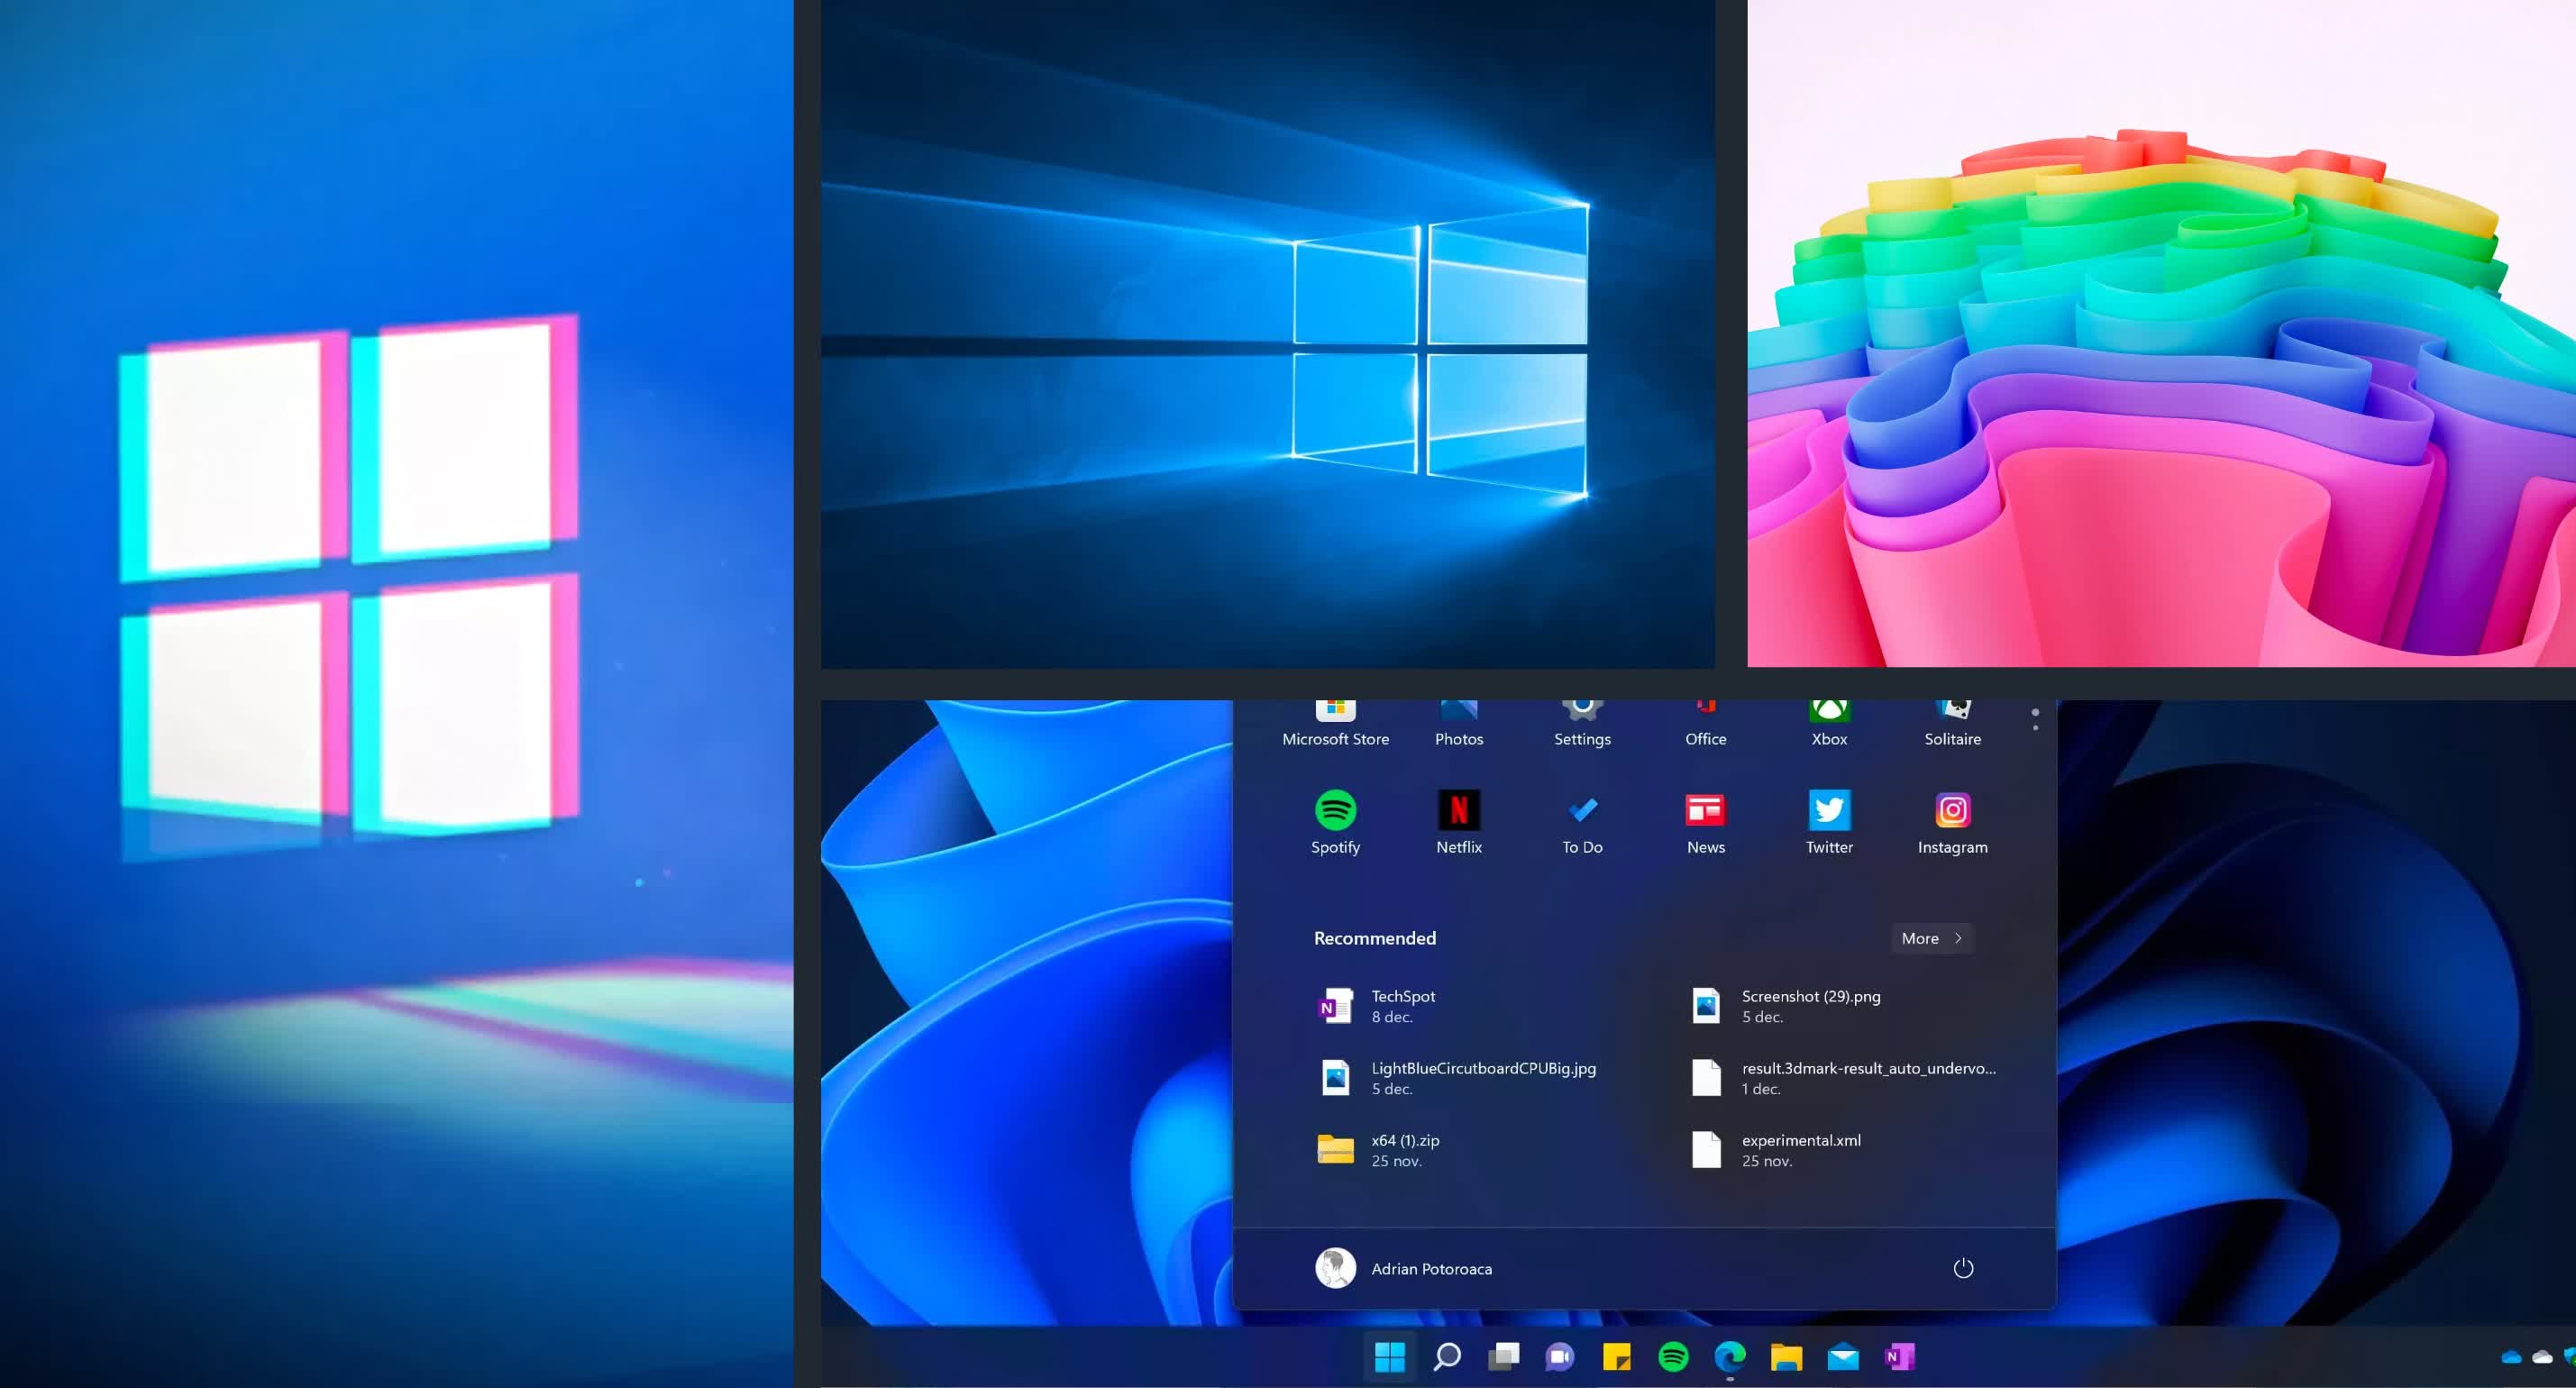Image resolution: width=2576 pixels, height=1388 pixels.
Task: Open Adrian Potoroaca user account menu
Action: click(x=1404, y=1268)
